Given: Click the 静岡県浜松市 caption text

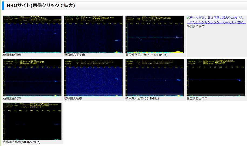Looking at the screenshot, I should (195, 26).
